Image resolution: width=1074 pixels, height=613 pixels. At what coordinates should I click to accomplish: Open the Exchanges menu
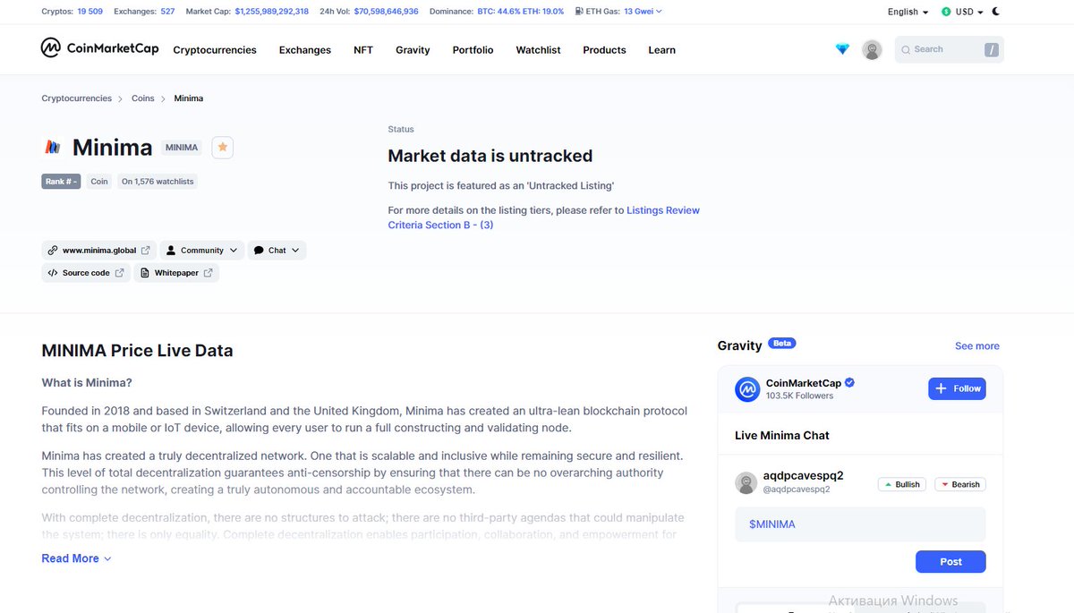coord(305,50)
